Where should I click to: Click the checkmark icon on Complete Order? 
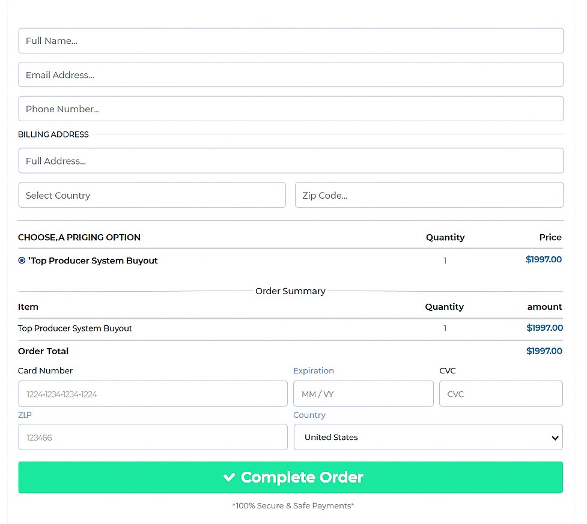point(229,478)
